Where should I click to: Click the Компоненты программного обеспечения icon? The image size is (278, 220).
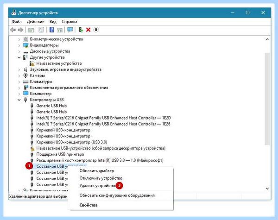coord(26,88)
